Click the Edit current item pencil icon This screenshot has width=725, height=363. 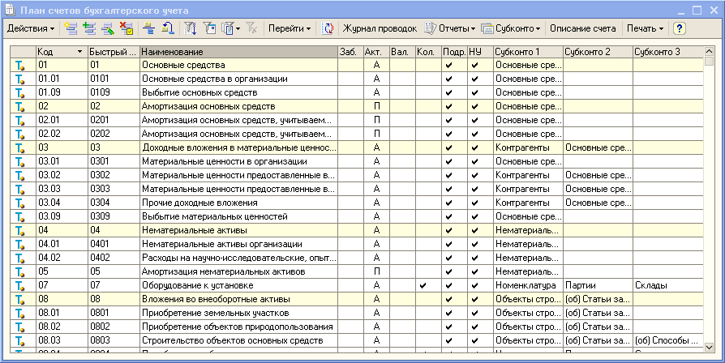click(x=107, y=28)
